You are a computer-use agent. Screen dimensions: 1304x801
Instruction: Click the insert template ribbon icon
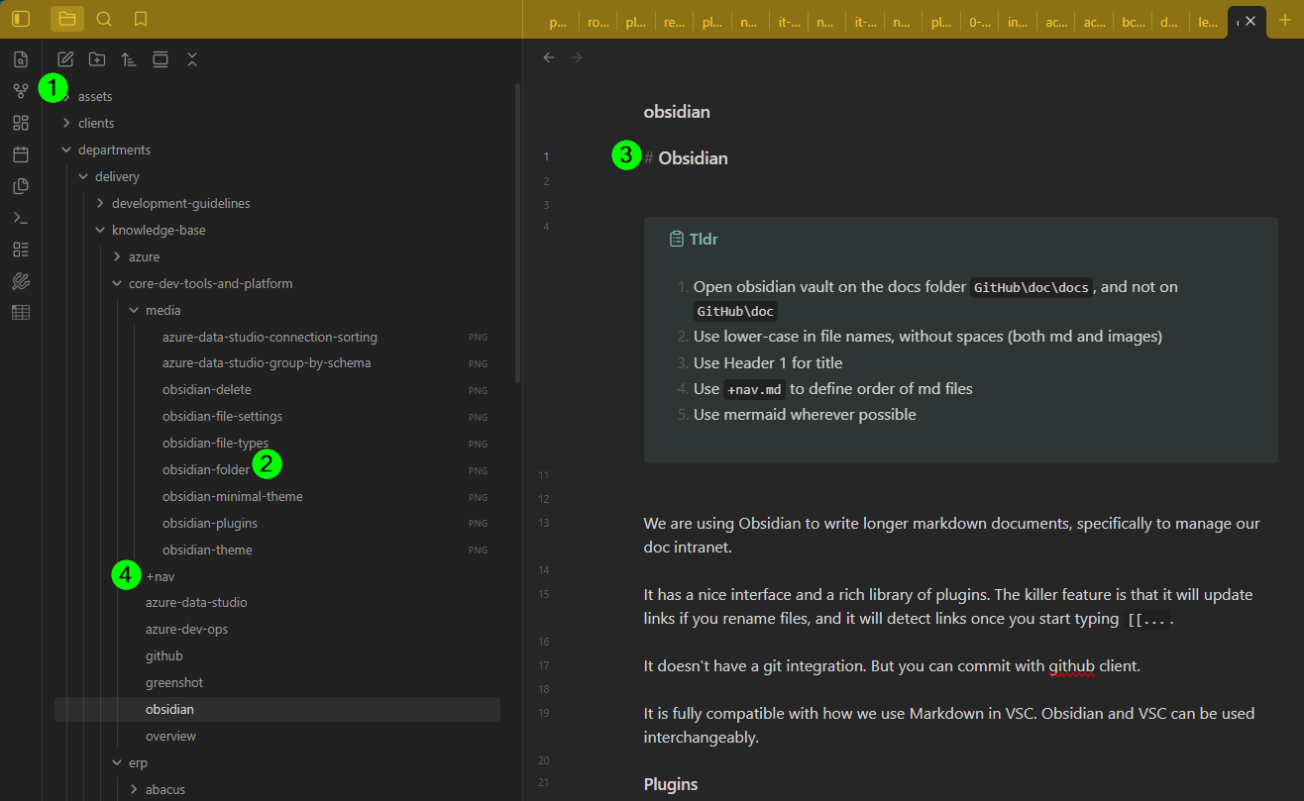coord(21,186)
